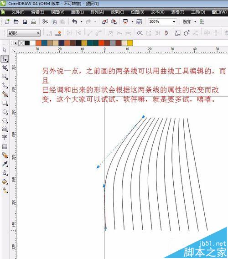Click the Close Curve icon
The width and height of the screenshot is (228, 259).
(x=166, y=33)
